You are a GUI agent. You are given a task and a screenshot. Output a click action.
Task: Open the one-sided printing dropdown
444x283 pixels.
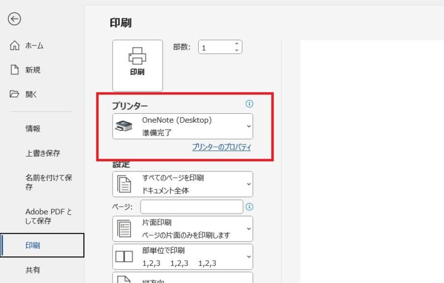click(x=183, y=229)
